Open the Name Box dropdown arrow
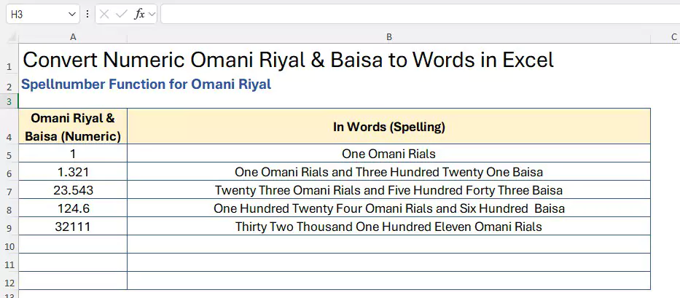680x298 pixels. pyautogui.click(x=71, y=14)
